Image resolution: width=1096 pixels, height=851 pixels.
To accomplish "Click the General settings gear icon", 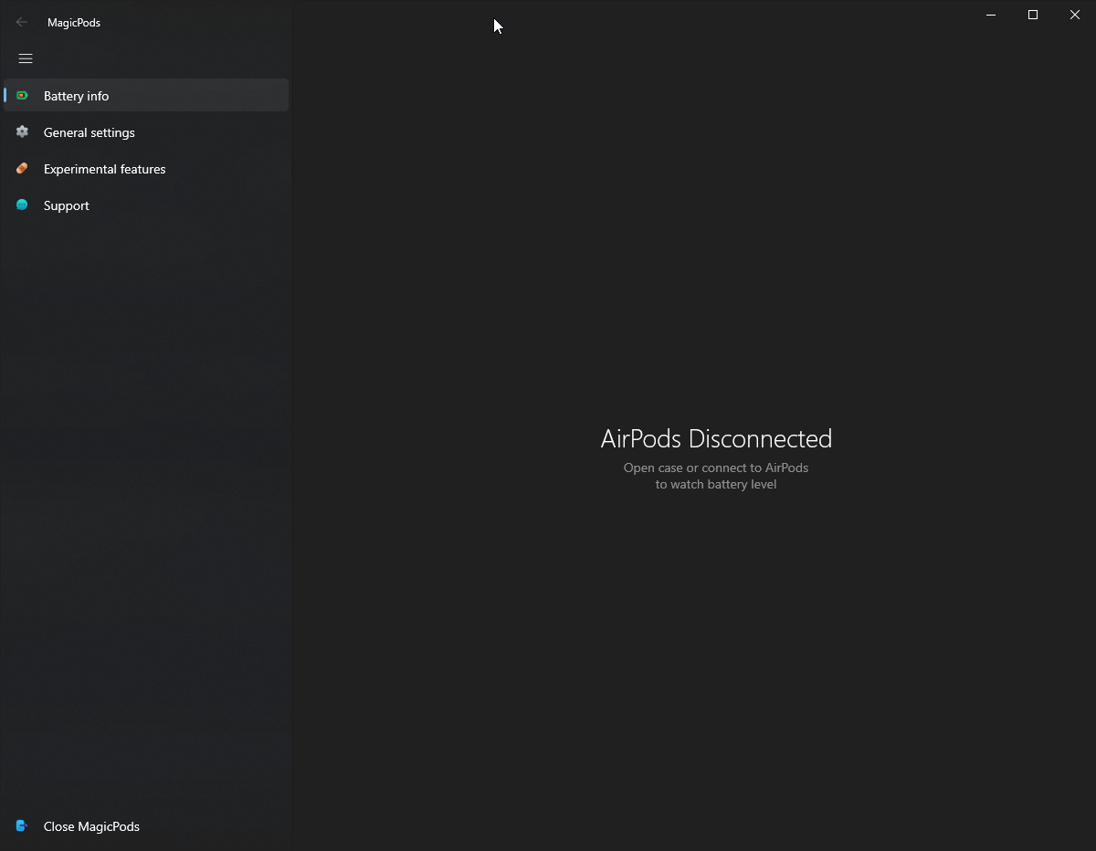I will pyautogui.click(x=21, y=131).
